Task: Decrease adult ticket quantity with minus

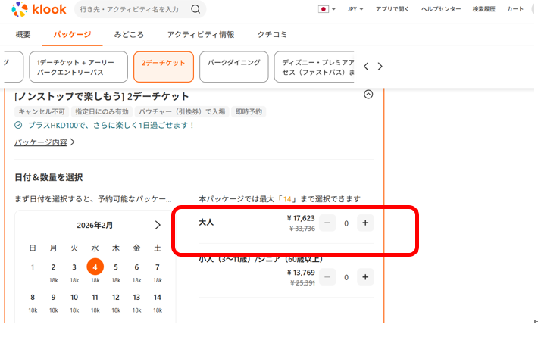Action: coord(327,223)
